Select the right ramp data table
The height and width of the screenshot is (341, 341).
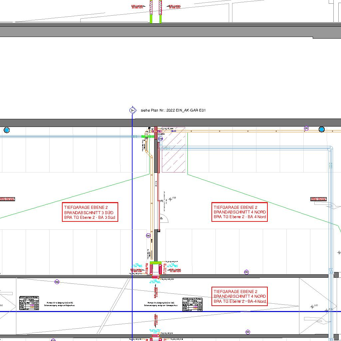(x=192, y=304)
